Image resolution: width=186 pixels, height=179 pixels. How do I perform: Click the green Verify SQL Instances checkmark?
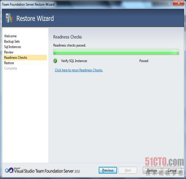click(55, 61)
